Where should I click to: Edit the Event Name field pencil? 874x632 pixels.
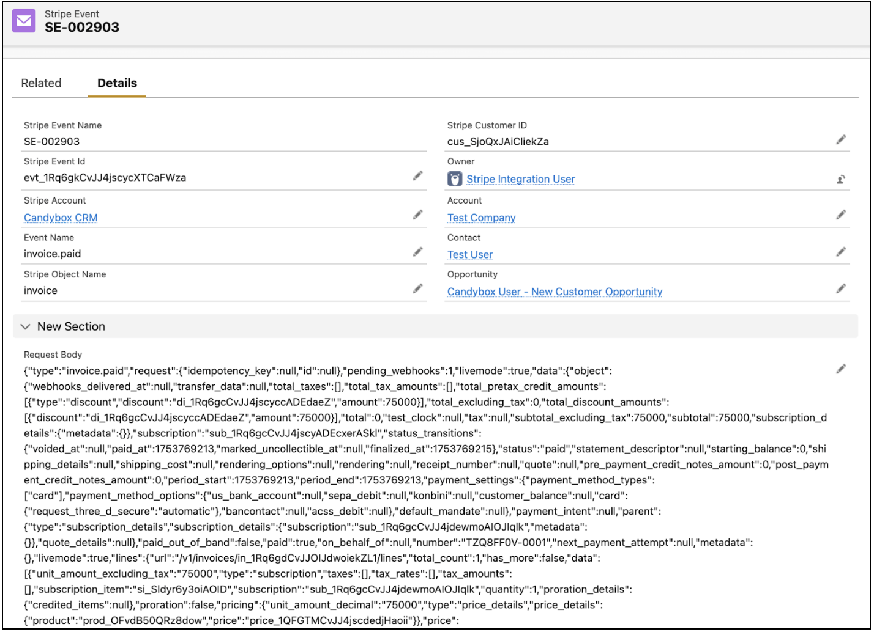click(417, 251)
